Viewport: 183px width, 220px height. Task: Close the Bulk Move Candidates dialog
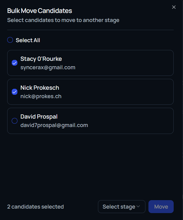click(174, 7)
